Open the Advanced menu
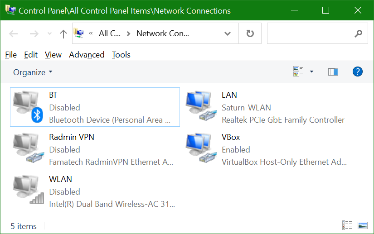The width and height of the screenshot is (374, 234). point(87,55)
